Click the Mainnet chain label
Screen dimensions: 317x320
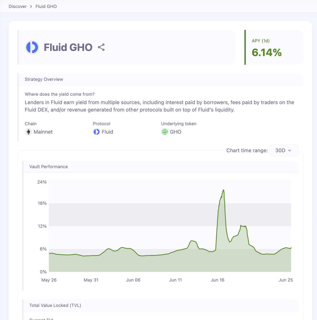point(43,132)
